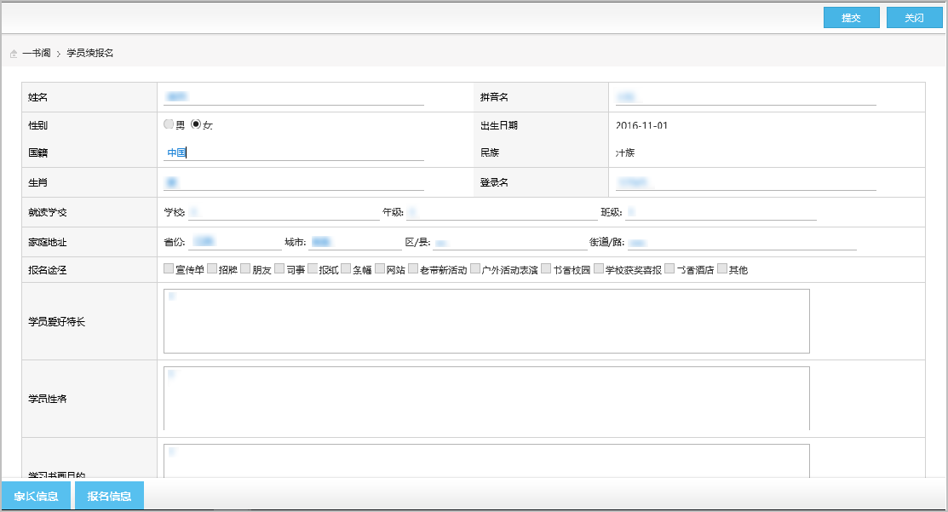Click into the 拼音名 input field
948x512 pixels.
744,96
